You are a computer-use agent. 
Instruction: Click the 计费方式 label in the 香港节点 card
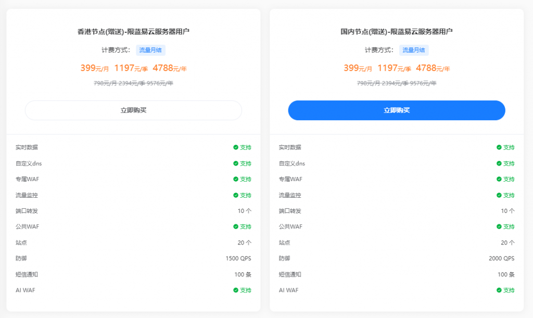point(116,50)
